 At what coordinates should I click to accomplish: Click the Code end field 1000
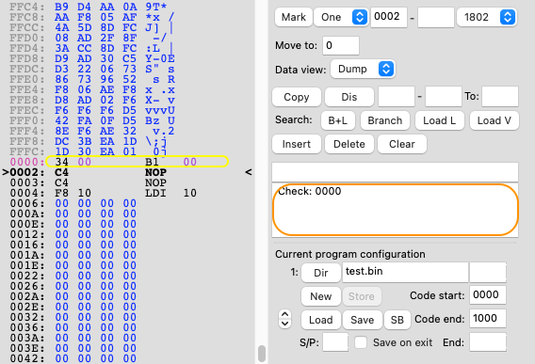pos(488,318)
